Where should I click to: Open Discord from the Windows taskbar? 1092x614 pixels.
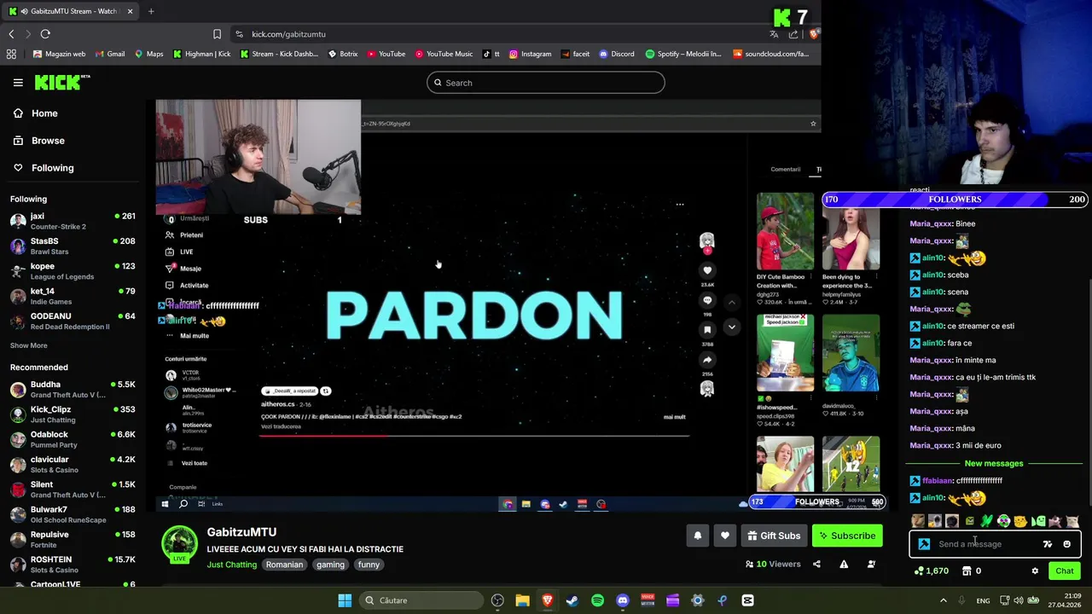(x=623, y=600)
